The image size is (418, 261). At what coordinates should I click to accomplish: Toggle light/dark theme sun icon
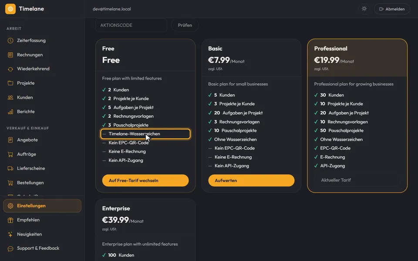(364, 9)
